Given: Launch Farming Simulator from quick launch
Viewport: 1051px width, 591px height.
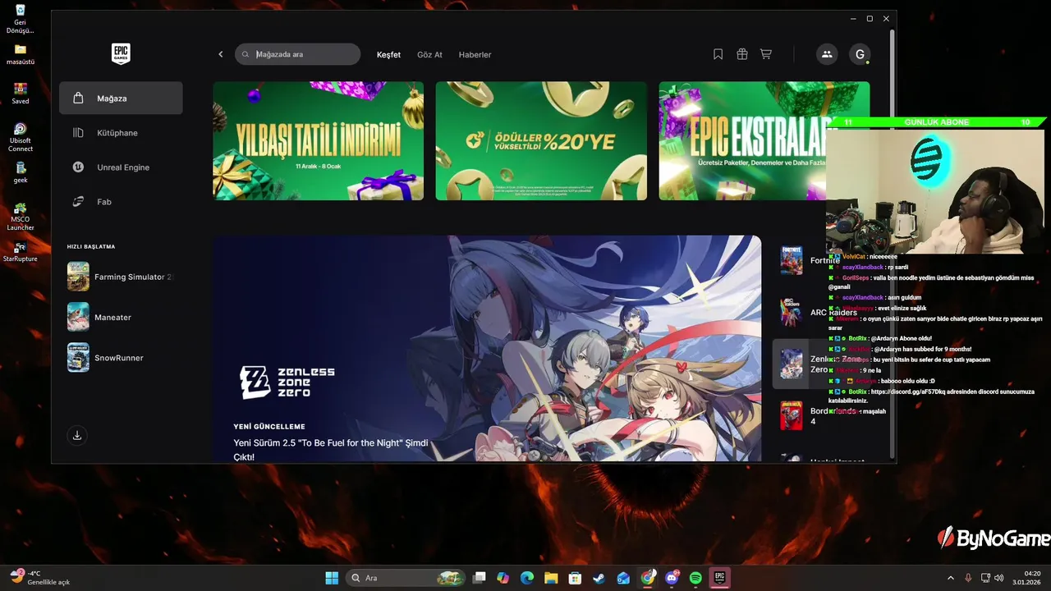Looking at the screenshot, I should [121, 277].
